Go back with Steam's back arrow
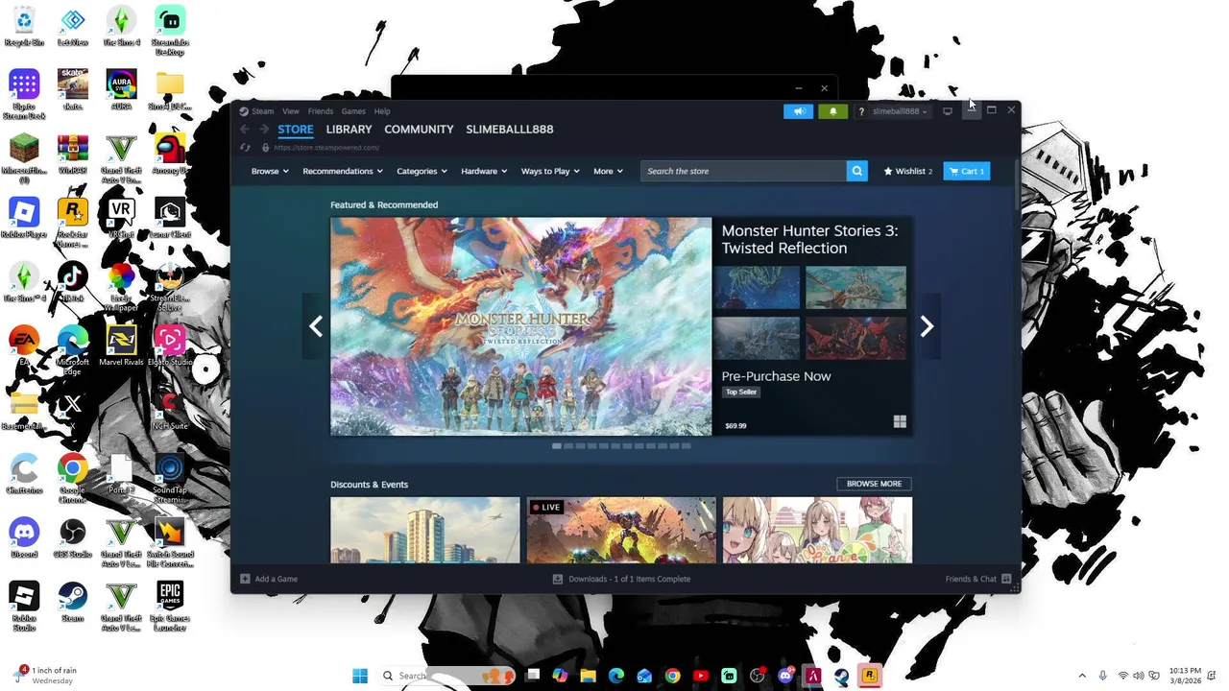This screenshot has height=691, width=1229. point(245,130)
